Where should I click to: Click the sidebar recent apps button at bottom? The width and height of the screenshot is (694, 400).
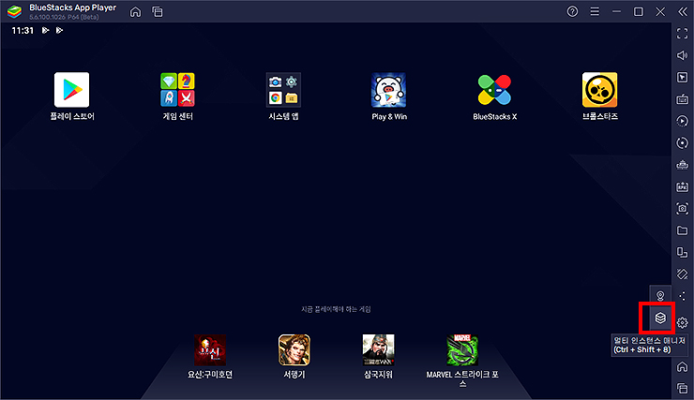click(682, 389)
